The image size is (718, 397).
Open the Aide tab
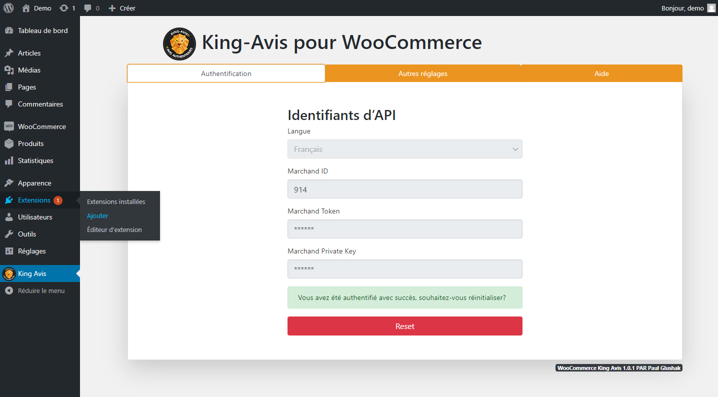click(601, 73)
